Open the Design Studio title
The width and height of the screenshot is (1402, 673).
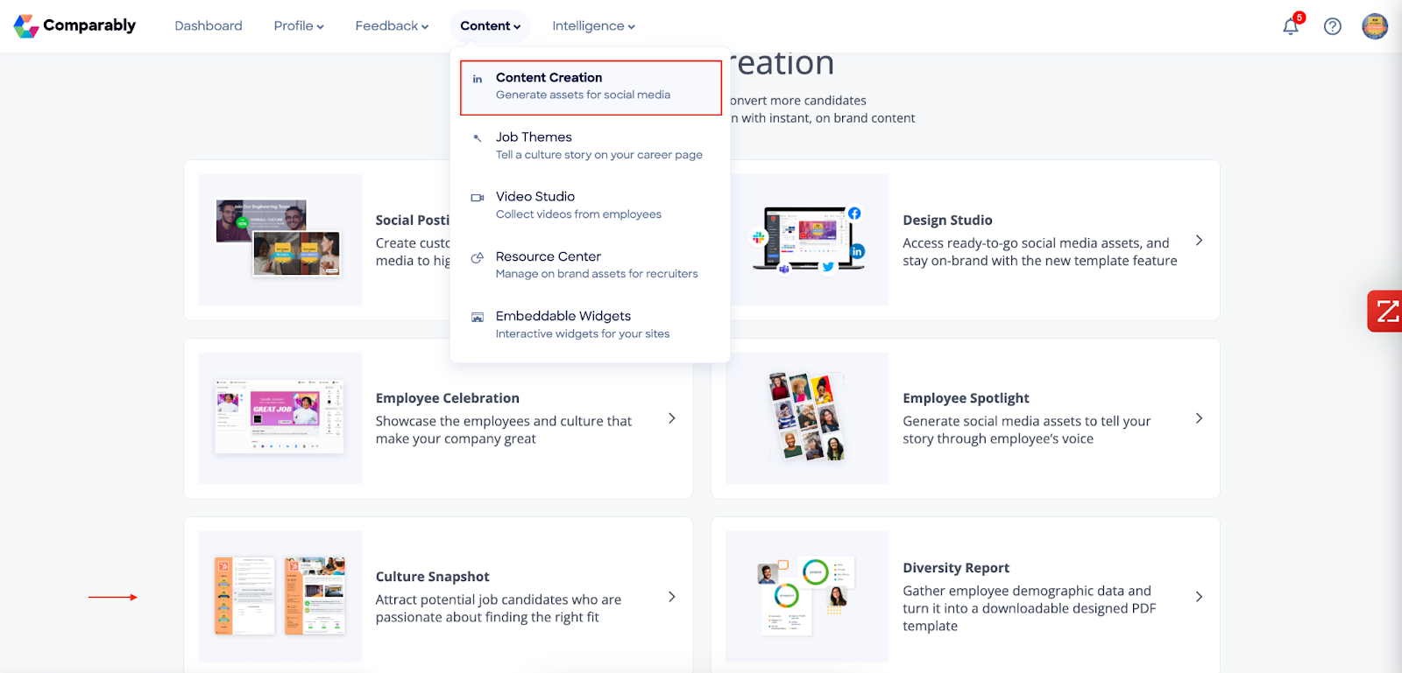pos(947,221)
